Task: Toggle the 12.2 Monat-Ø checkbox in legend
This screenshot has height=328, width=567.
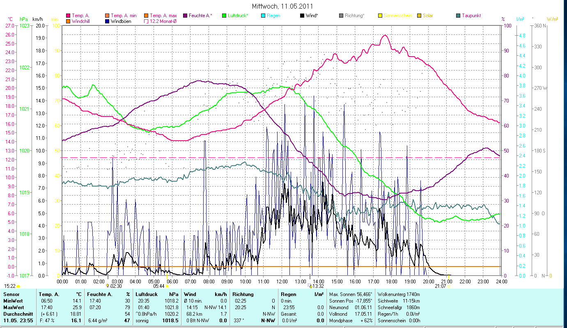Action: tap(146, 21)
